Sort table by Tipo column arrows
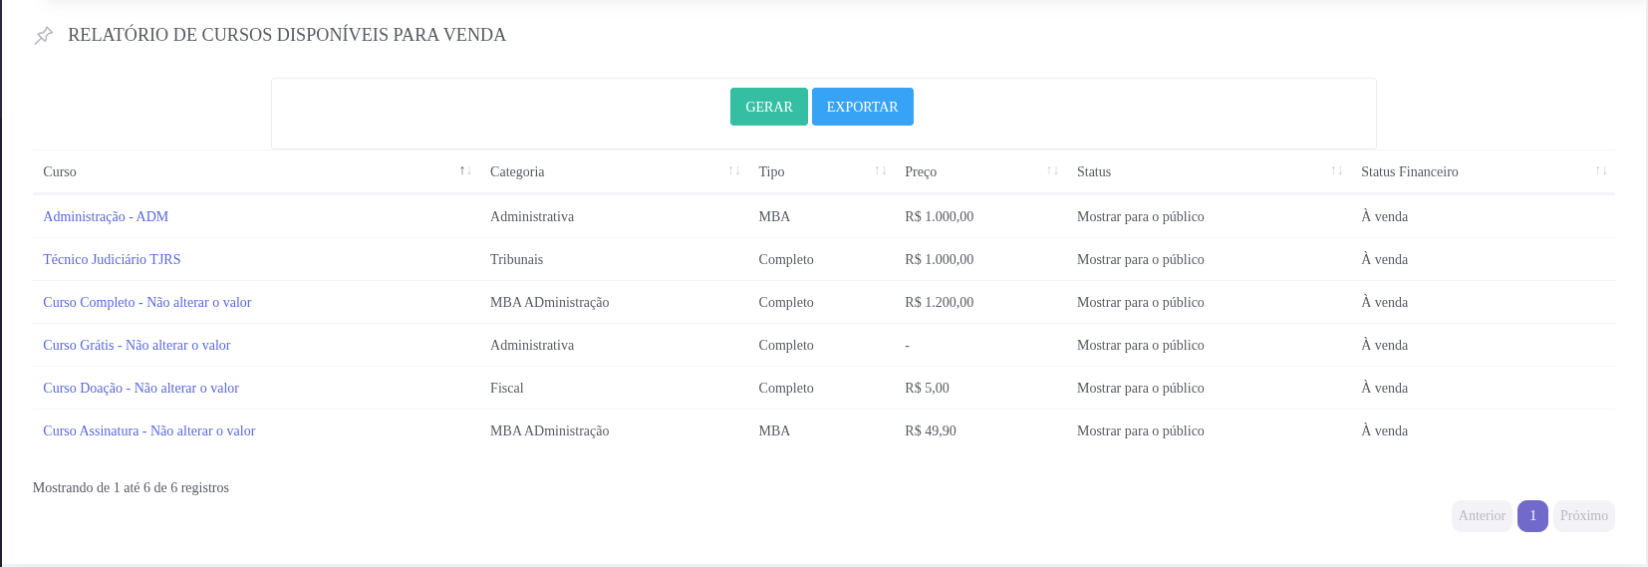This screenshot has height=567, width=1648. tap(881, 171)
